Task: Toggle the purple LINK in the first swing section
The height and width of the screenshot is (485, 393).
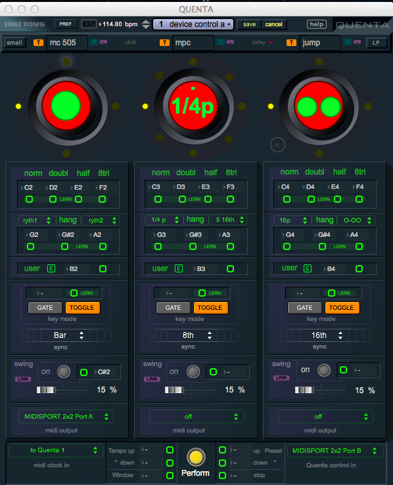Action: (x=23, y=379)
